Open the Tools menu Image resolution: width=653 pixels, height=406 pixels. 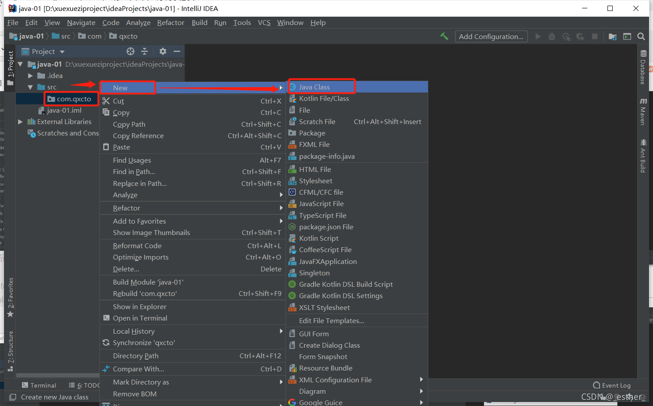click(242, 23)
